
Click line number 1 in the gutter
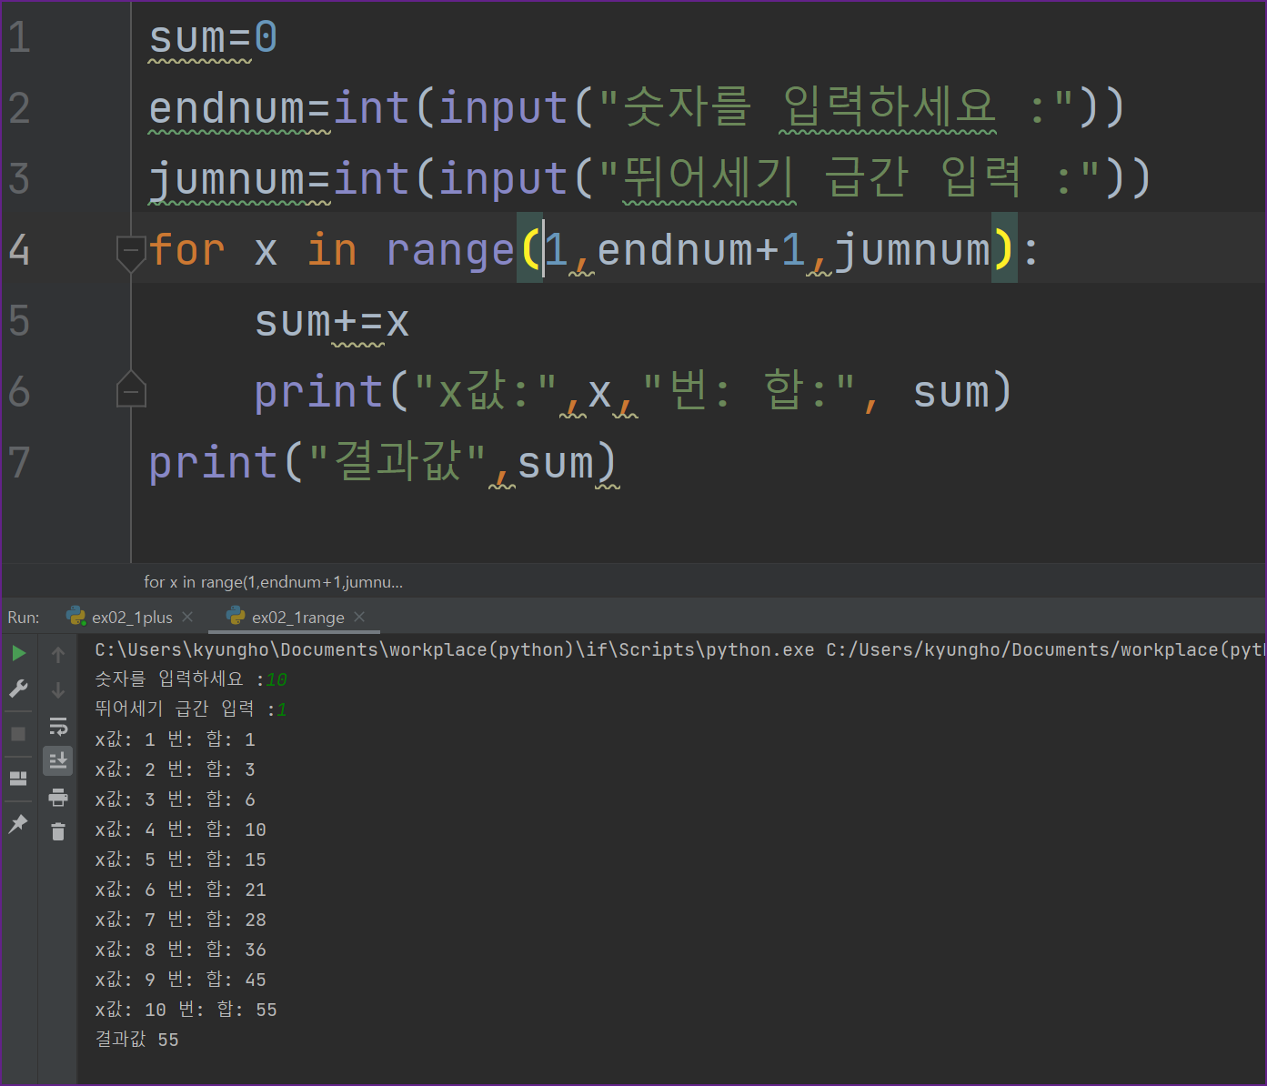coord(19,37)
